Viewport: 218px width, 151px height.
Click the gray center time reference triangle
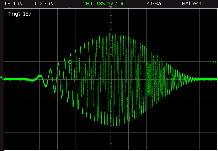[x=111, y=8]
